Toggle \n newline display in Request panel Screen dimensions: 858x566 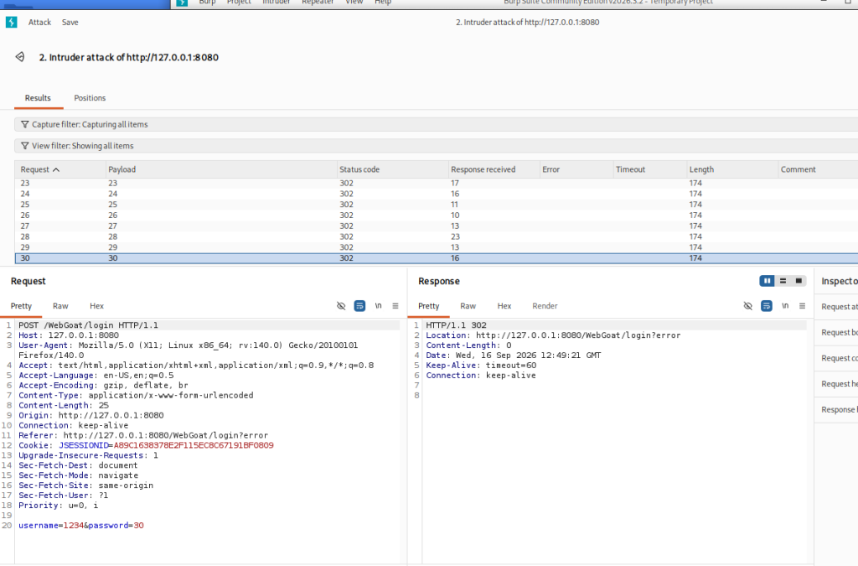coord(378,306)
